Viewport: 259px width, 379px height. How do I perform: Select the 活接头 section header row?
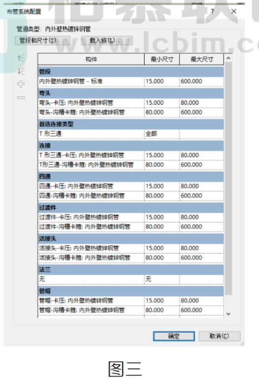[x=131, y=239]
